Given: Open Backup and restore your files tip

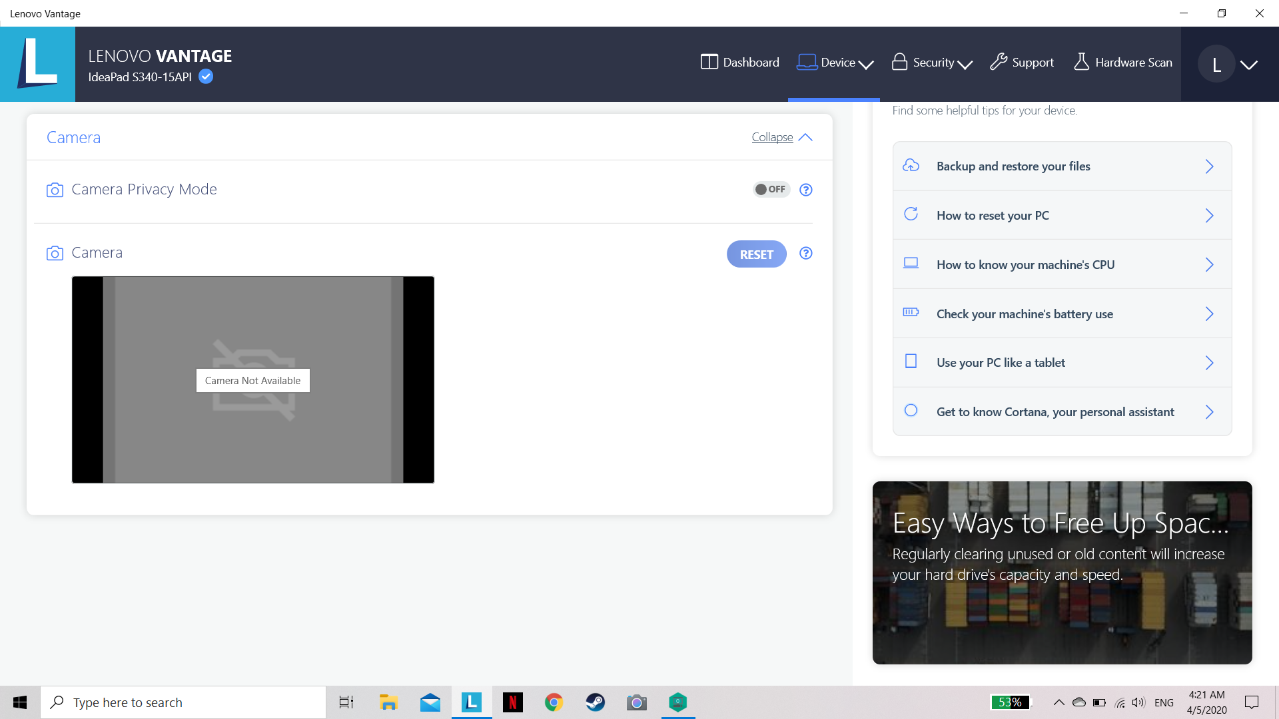Looking at the screenshot, I should (1062, 166).
